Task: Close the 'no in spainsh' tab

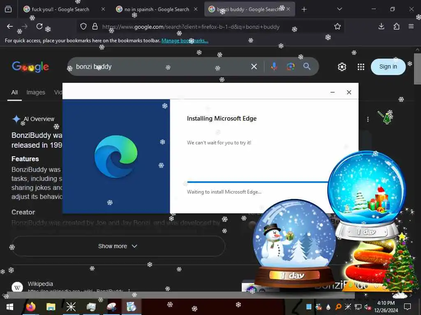Action: coord(196,9)
